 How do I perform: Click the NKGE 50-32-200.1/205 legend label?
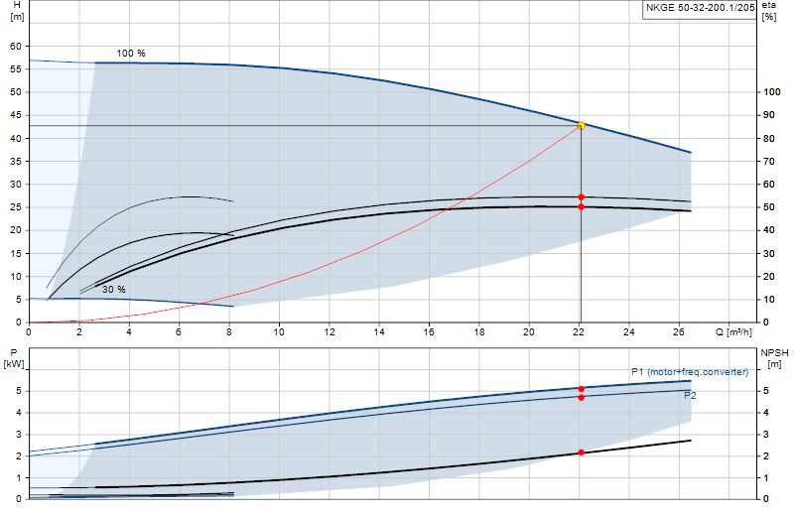click(700, 8)
